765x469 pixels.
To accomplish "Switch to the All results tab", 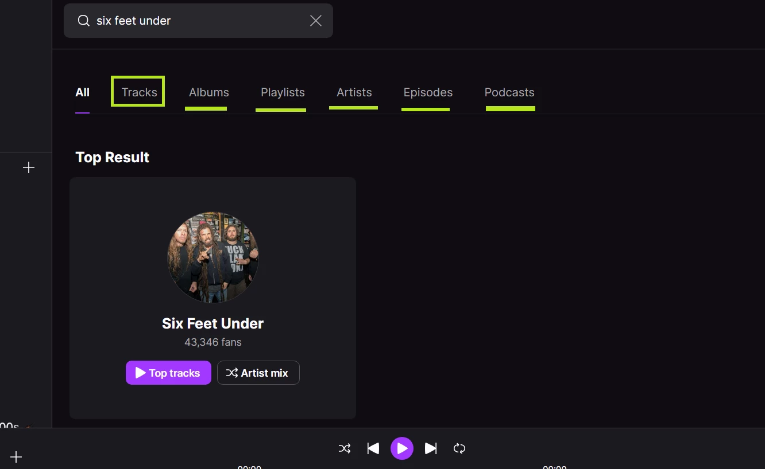I will [83, 92].
